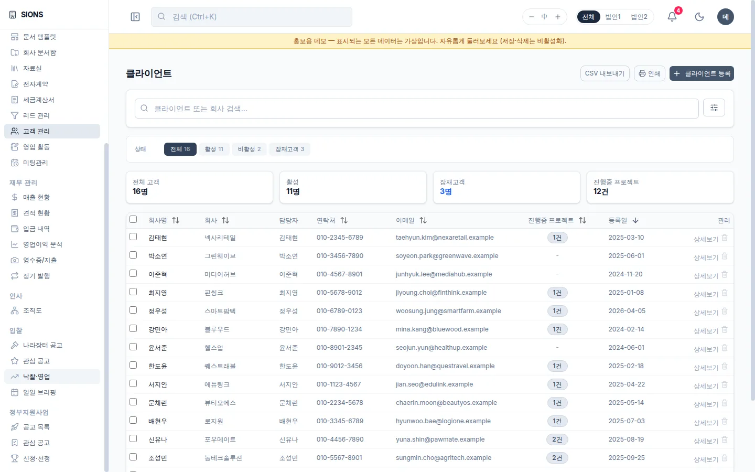The image size is (755, 472).
Task: Collapse the sidebar panel icon
Action: [135, 17]
